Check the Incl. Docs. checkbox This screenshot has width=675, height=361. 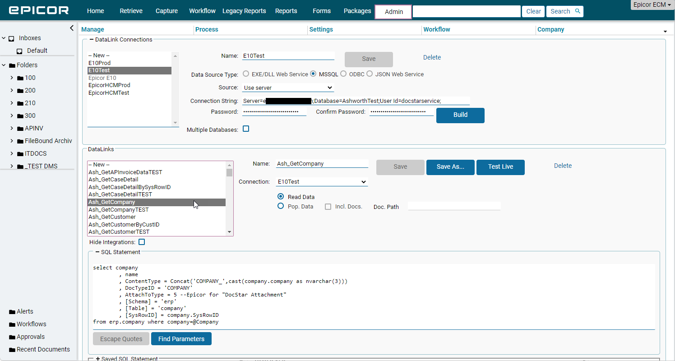coord(328,206)
